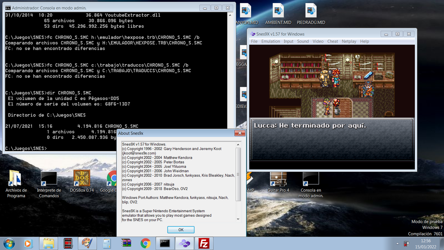Click the console window title bar icon
Image resolution: width=444 pixels, height=250 pixels.
coord(8,8)
